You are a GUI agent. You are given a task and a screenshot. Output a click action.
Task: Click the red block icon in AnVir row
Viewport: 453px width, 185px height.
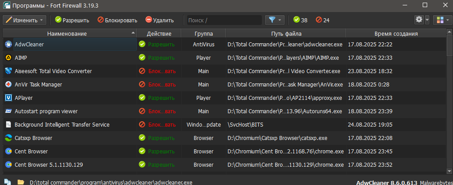tap(142, 84)
